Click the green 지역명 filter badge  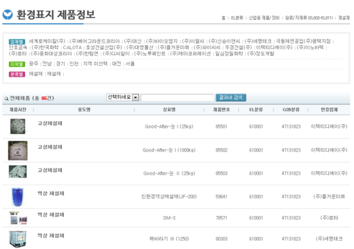17,64
